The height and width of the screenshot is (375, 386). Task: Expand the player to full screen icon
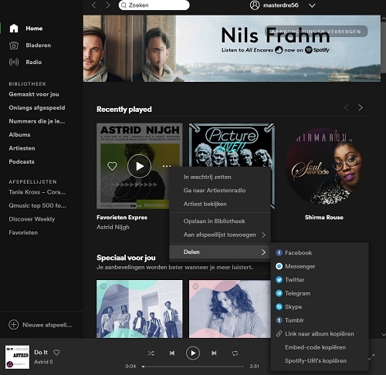(x=371, y=357)
